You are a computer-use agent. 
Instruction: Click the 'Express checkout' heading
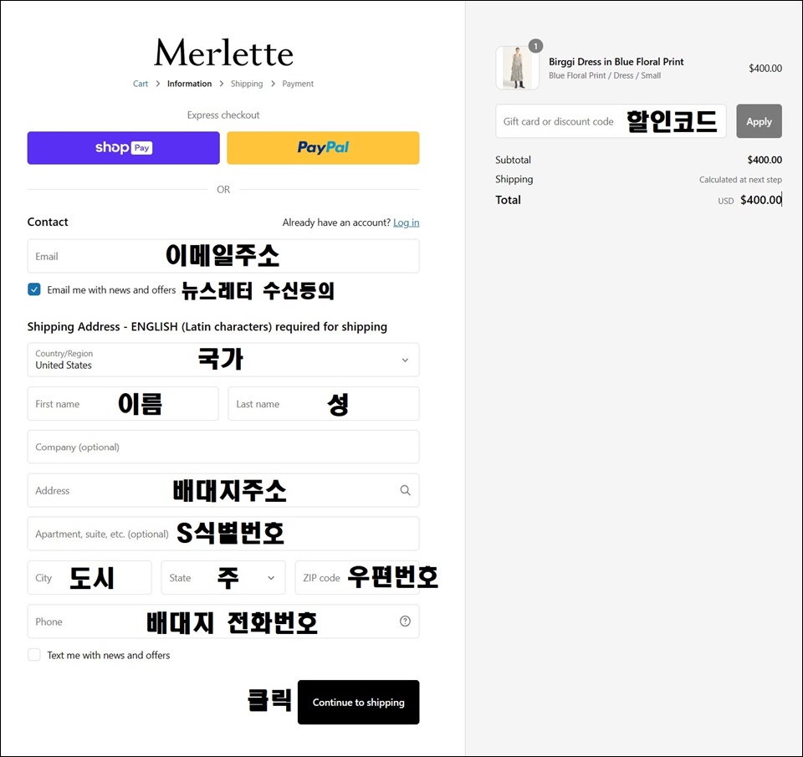pyautogui.click(x=223, y=115)
